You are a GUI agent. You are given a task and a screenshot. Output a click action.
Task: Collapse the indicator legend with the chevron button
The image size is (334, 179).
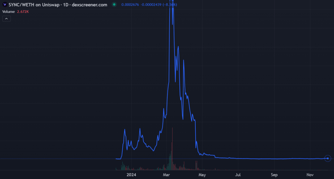coord(6,19)
